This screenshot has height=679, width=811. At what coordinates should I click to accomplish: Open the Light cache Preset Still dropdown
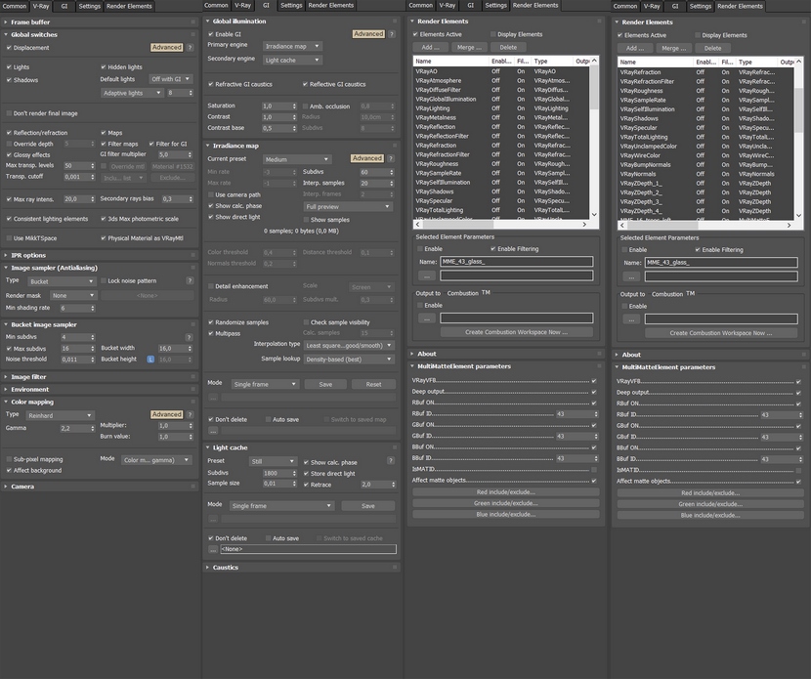point(272,461)
